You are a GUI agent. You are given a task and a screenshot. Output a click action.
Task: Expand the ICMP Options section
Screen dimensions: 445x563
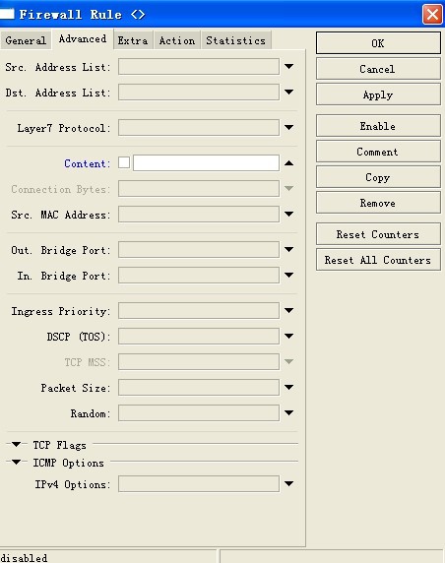click(x=16, y=462)
